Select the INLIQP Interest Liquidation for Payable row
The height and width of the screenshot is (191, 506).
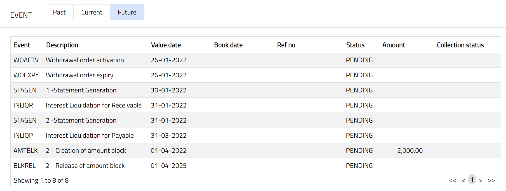tap(90, 135)
